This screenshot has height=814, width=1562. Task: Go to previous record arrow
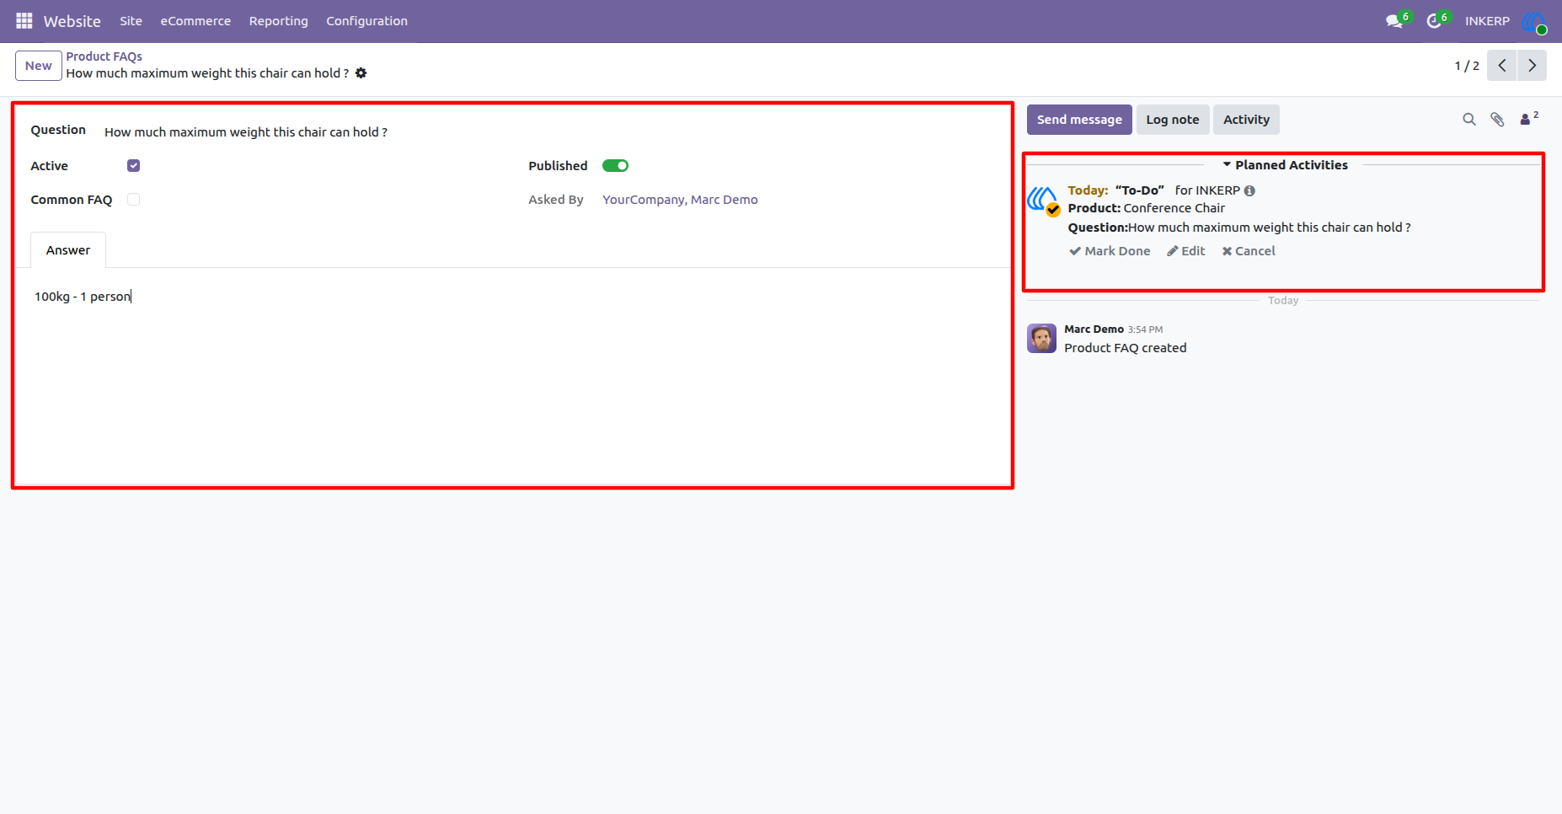click(x=1501, y=66)
